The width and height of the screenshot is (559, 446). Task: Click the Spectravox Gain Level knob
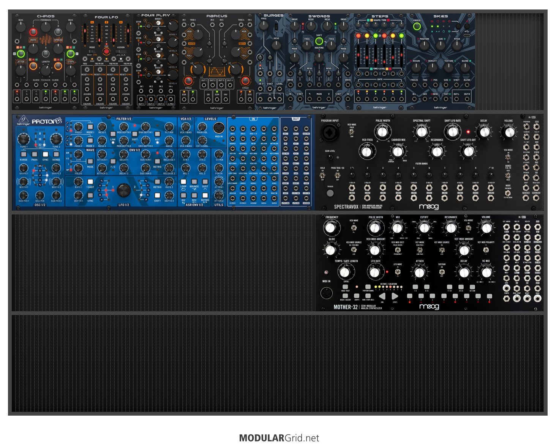click(330, 157)
